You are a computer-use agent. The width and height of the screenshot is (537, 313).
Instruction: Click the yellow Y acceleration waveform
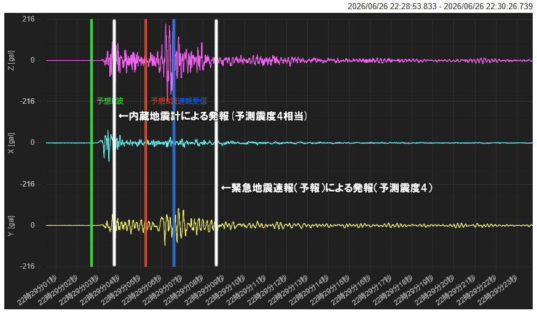coord(289,225)
